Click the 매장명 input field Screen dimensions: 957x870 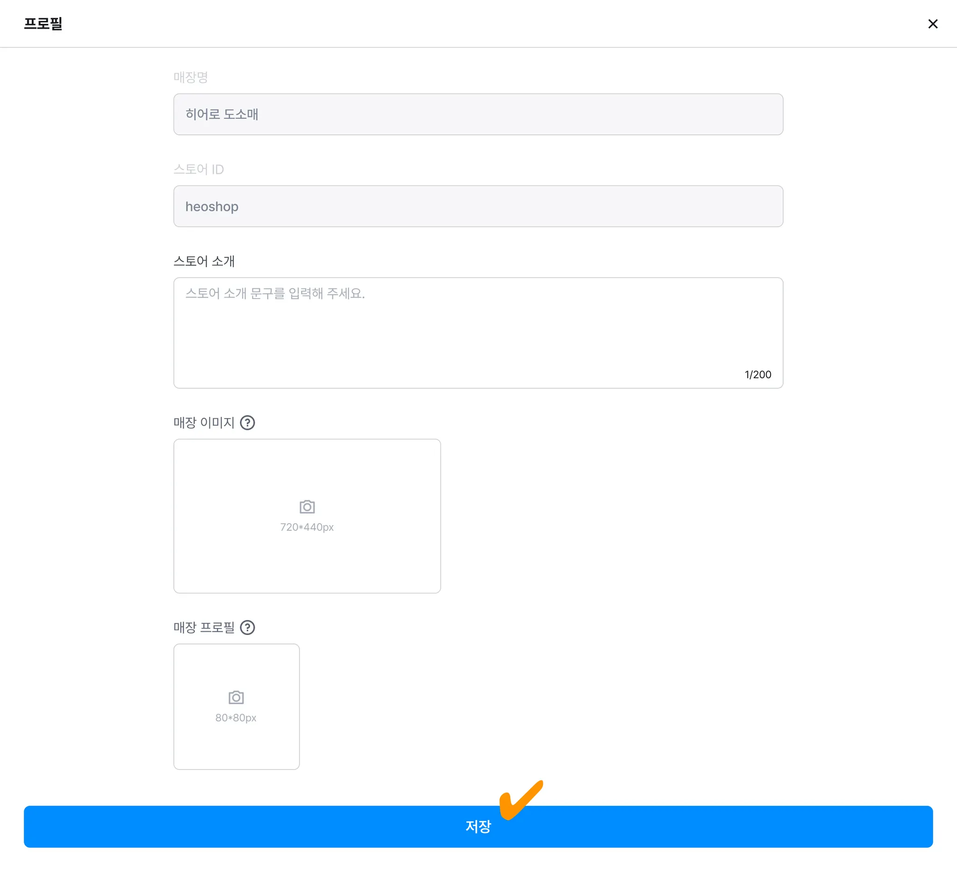(478, 114)
